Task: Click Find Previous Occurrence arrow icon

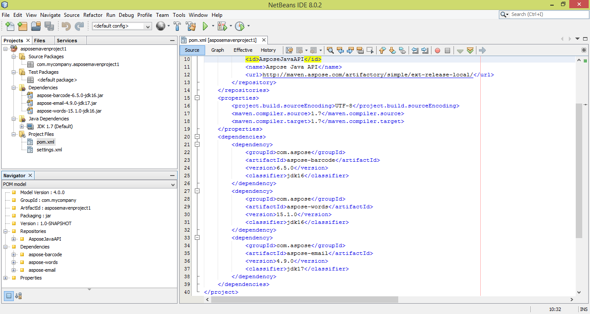Action: pos(340,50)
